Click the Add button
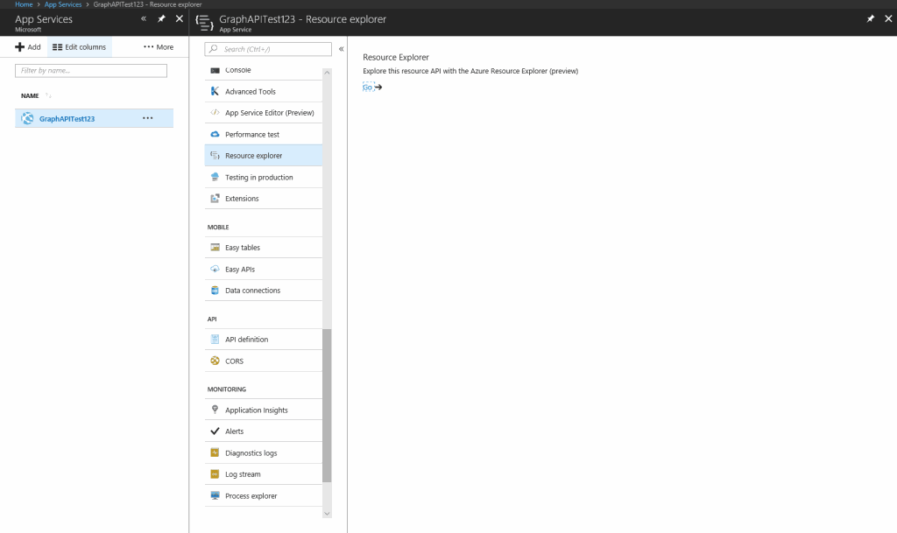897x533 pixels. pyautogui.click(x=28, y=47)
